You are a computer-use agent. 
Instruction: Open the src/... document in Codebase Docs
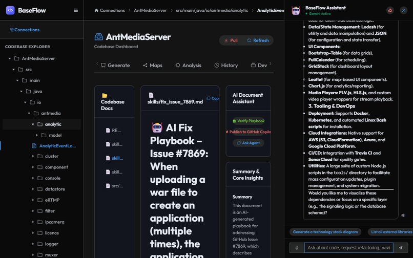pos(114,186)
